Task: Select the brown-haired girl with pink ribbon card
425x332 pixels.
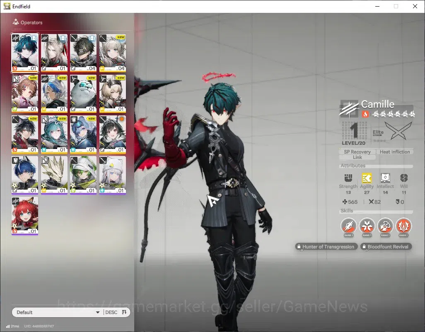Action: point(25,94)
